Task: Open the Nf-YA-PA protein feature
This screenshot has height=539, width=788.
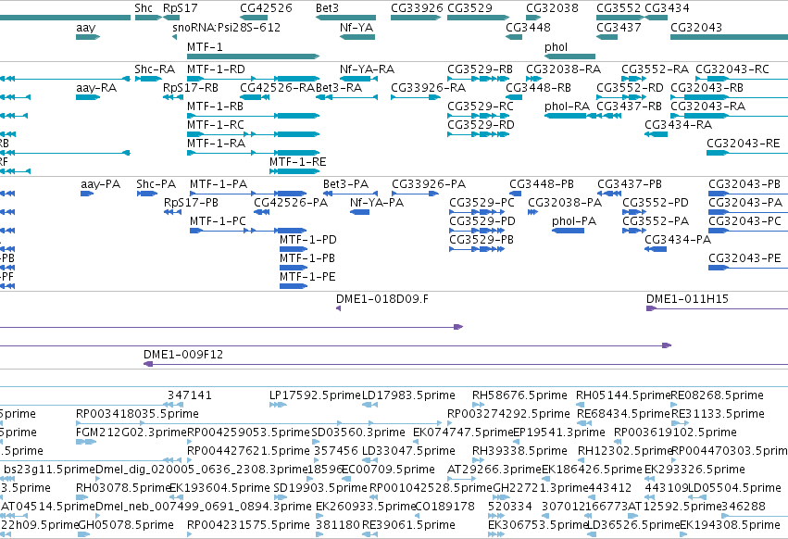Action: (x=360, y=212)
